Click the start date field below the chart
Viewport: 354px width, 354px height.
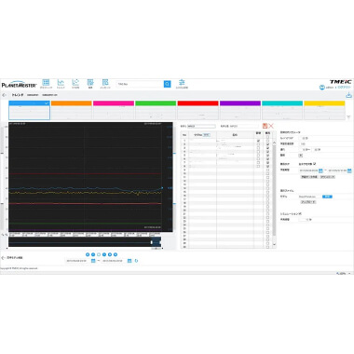(78, 261)
